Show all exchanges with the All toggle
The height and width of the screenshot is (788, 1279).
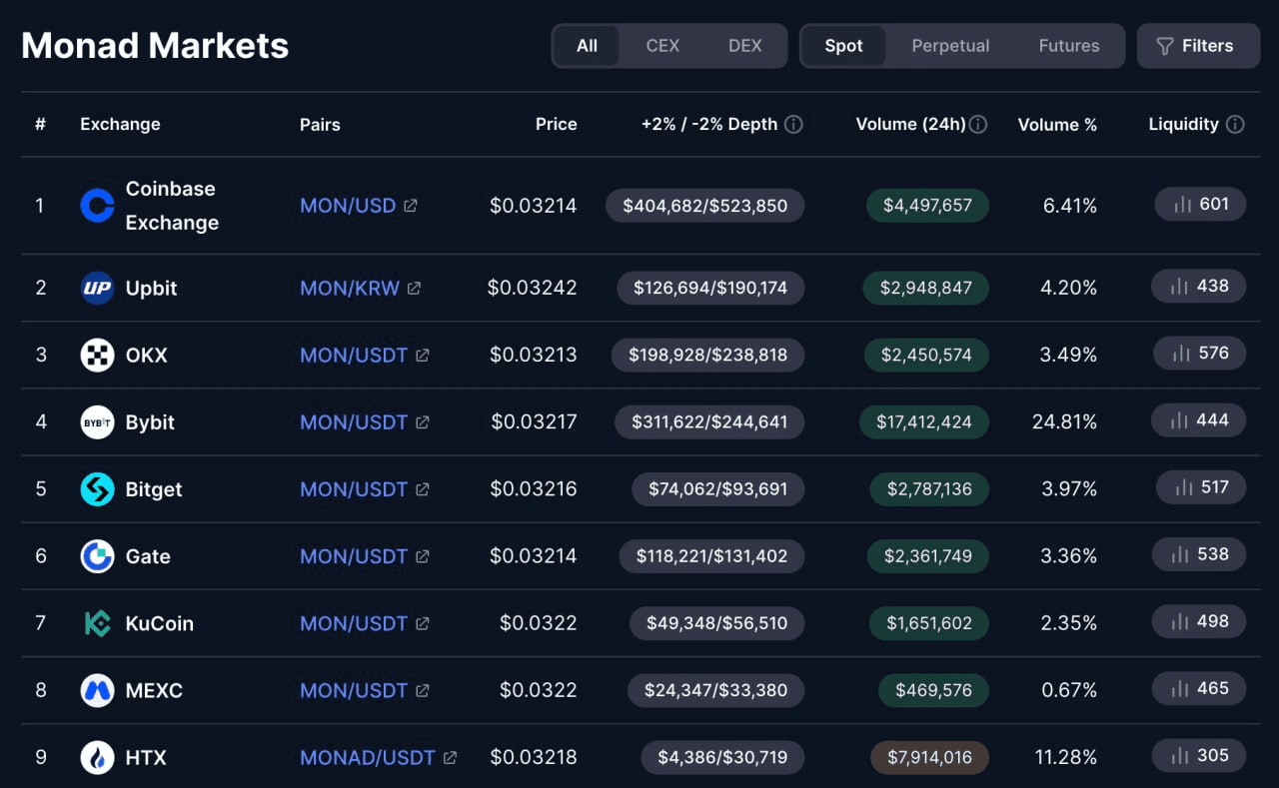[587, 46]
